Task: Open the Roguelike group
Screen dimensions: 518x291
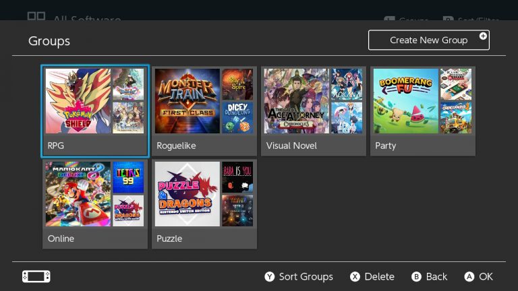Action: pos(204,111)
